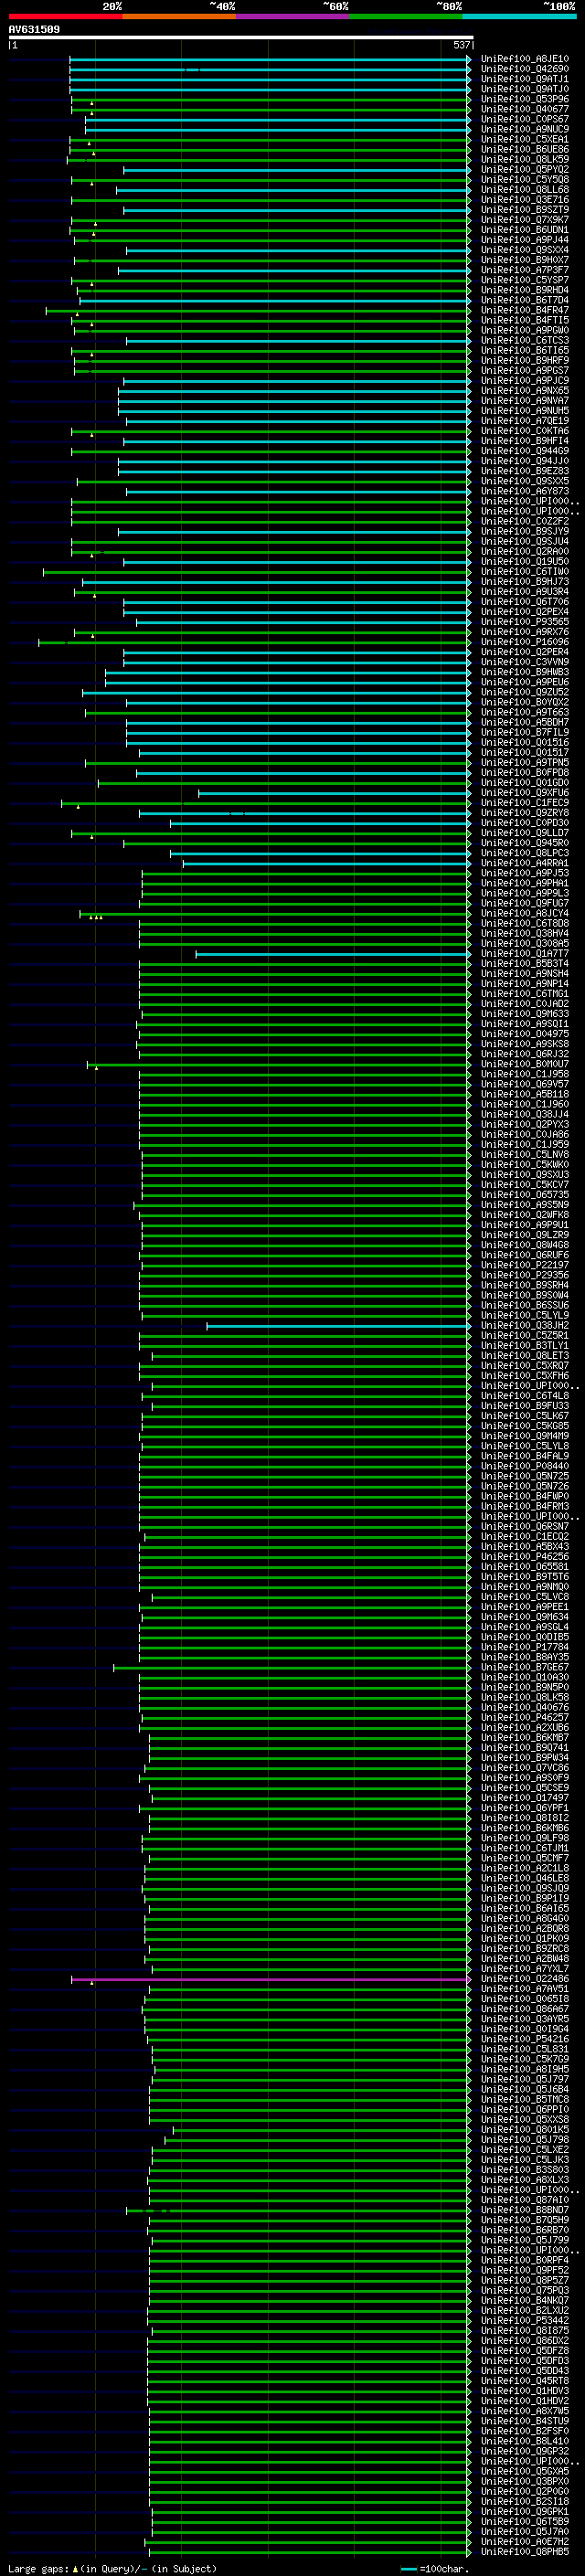Select the UniRef100_C0Z2F2 entry
Image resolution: width=585 pixels, height=2576 pixels.
[x=525, y=521]
